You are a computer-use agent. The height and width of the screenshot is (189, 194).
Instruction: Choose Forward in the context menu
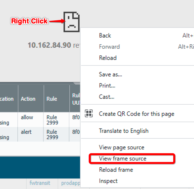[x=109, y=47]
